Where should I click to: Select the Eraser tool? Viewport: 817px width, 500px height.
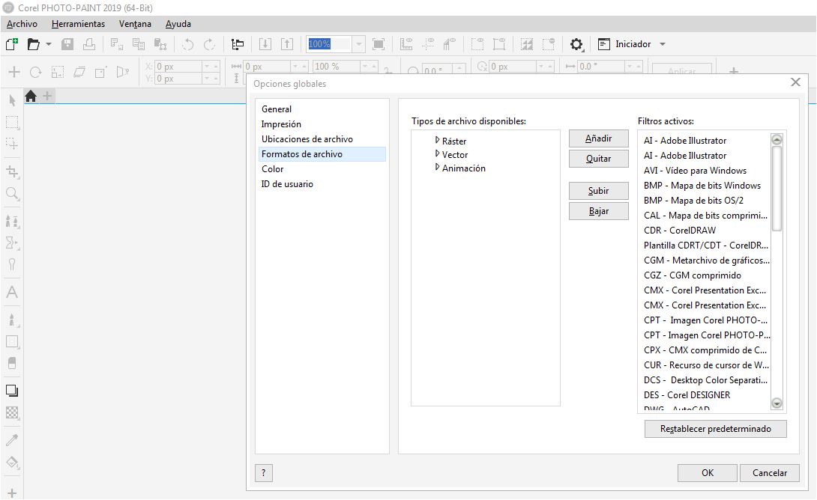[x=12, y=363]
